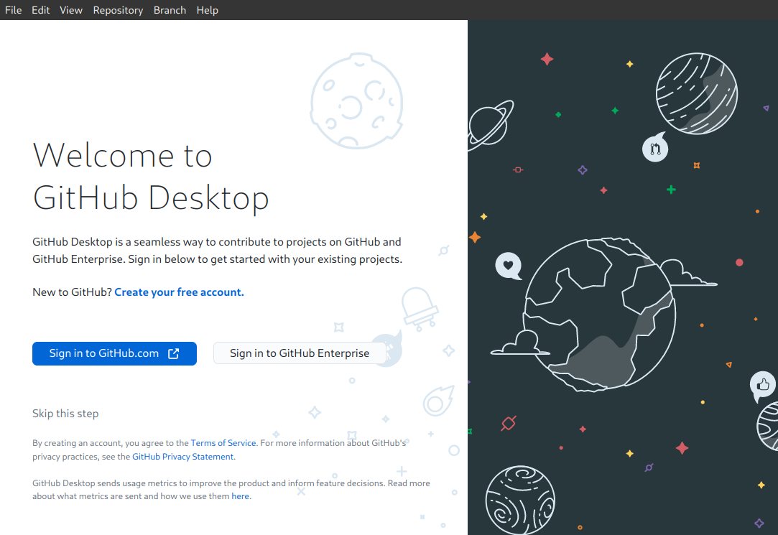Open the Edit menu
This screenshot has width=778, height=535.
[x=41, y=10]
